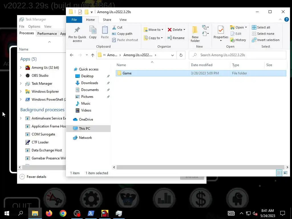Click Select none in ribbon

coord(263,34)
